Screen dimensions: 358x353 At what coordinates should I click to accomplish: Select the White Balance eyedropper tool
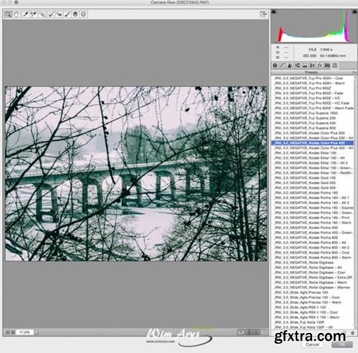click(x=25, y=14)
